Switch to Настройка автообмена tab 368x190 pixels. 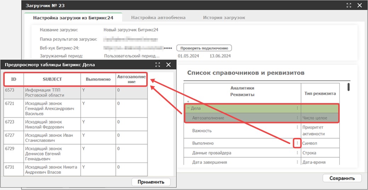tap(158, 18)
